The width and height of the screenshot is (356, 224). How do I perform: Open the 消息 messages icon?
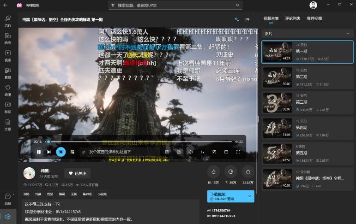[8, 199]
